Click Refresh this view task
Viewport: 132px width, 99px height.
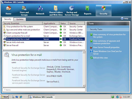point(100,58)
